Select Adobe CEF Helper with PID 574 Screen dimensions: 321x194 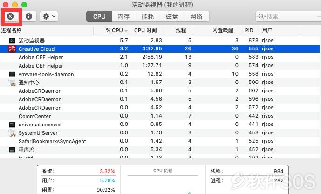click(x=41, y=66)
